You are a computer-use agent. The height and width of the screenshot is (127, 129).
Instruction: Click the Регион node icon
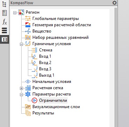(21, 12)
